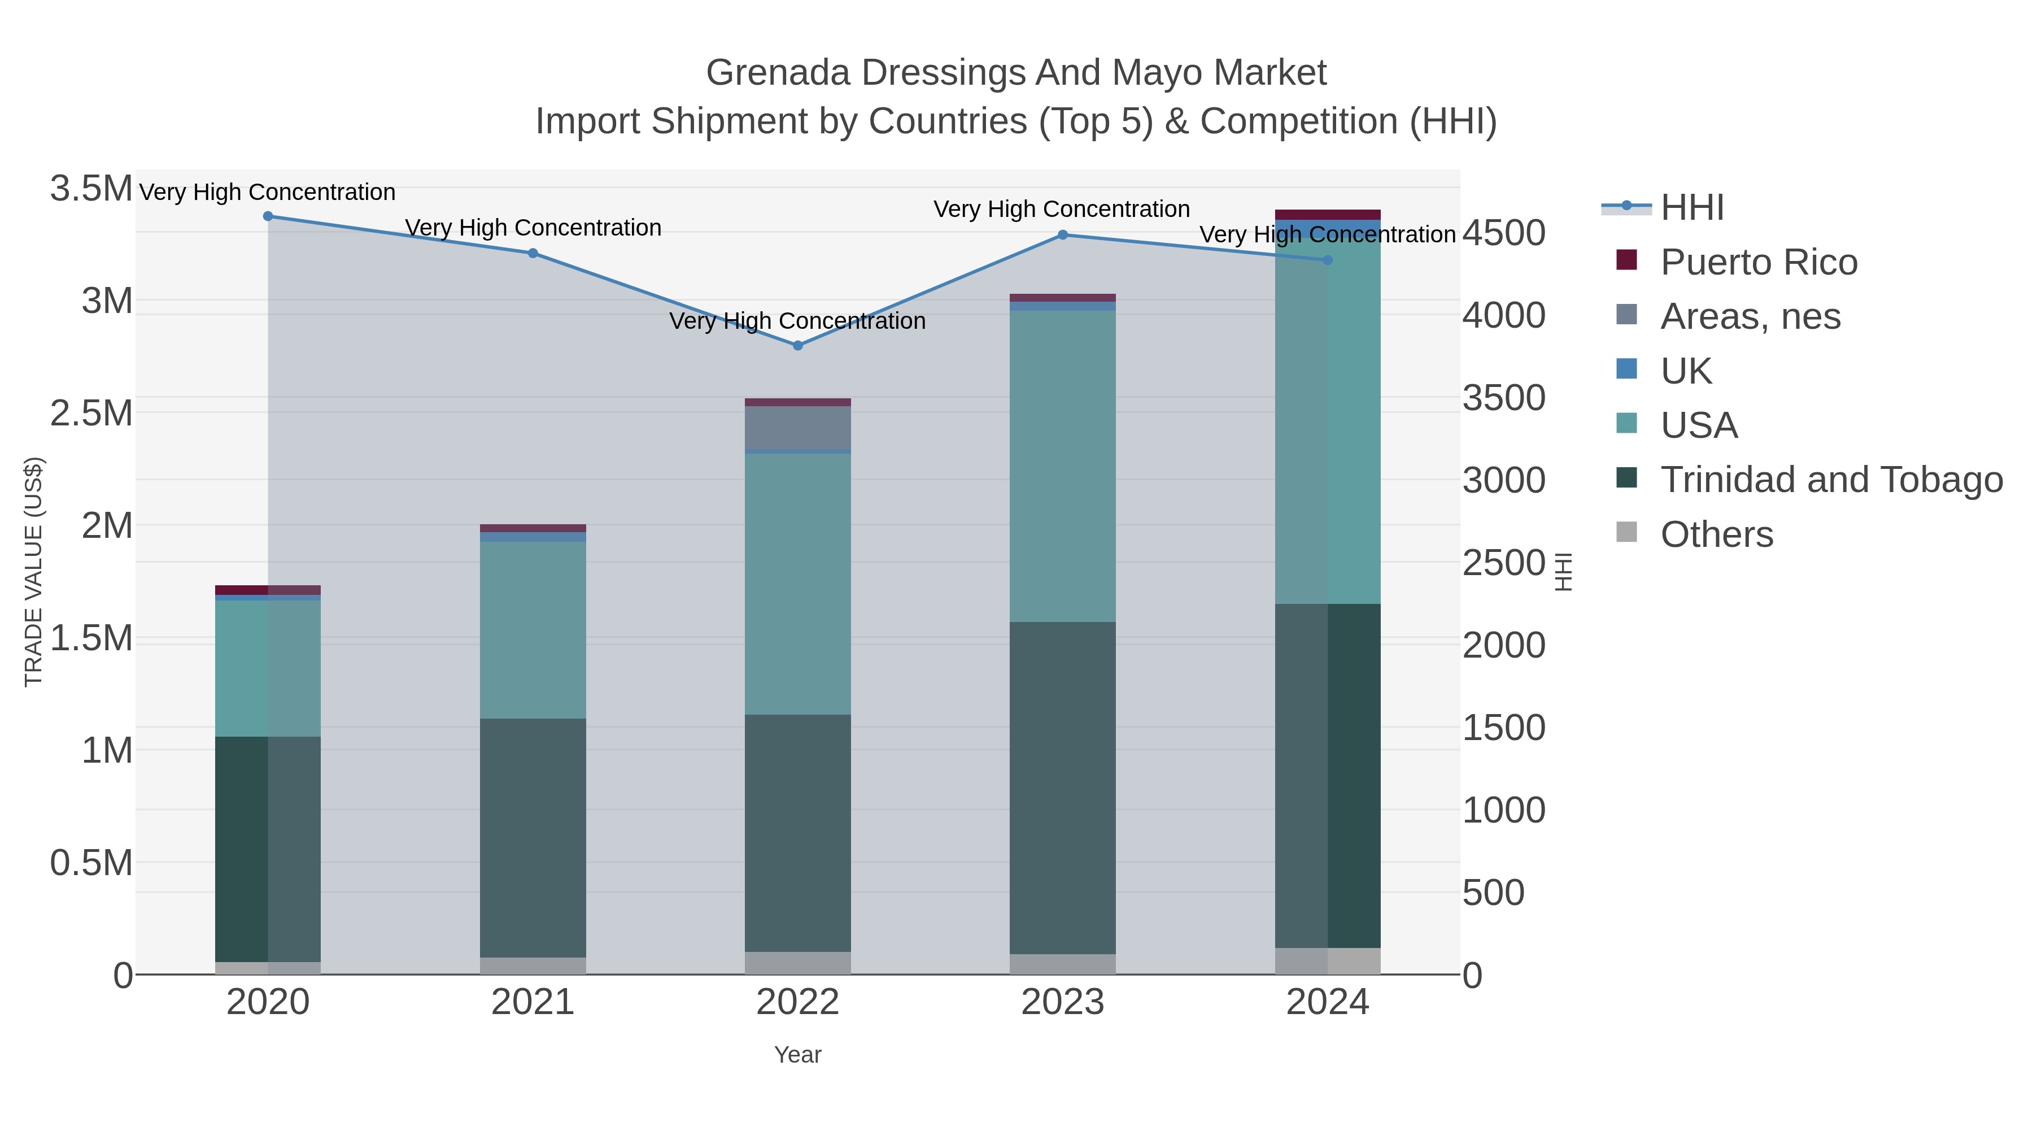Click the 2021 USA bar segment

tap(533, 630)
